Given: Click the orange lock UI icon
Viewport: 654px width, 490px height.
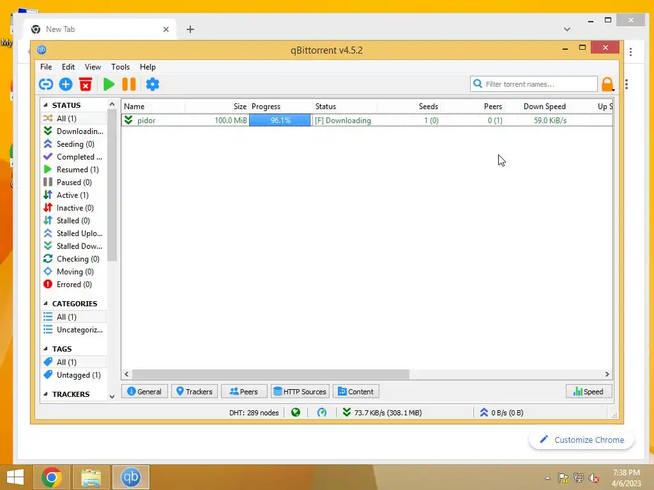Looking at the screenshot, I should click(607, 84).
